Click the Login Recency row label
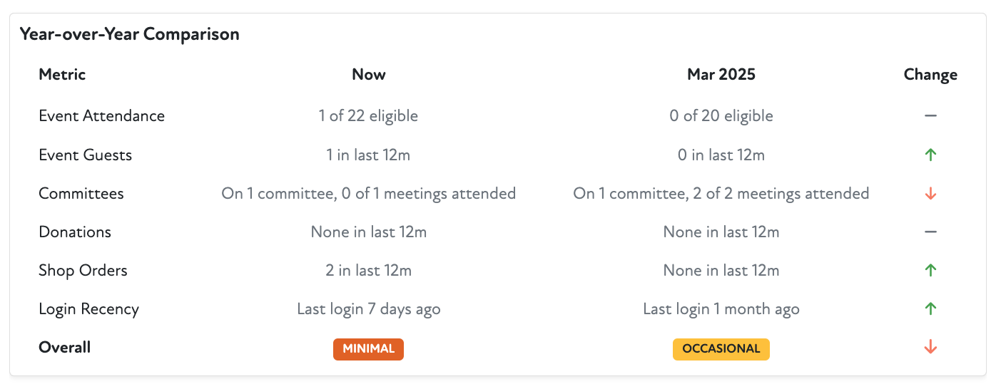 (x=88, y=308)
